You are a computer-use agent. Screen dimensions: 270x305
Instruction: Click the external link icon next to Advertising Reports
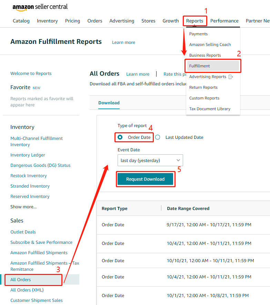(x=231, y=77)
